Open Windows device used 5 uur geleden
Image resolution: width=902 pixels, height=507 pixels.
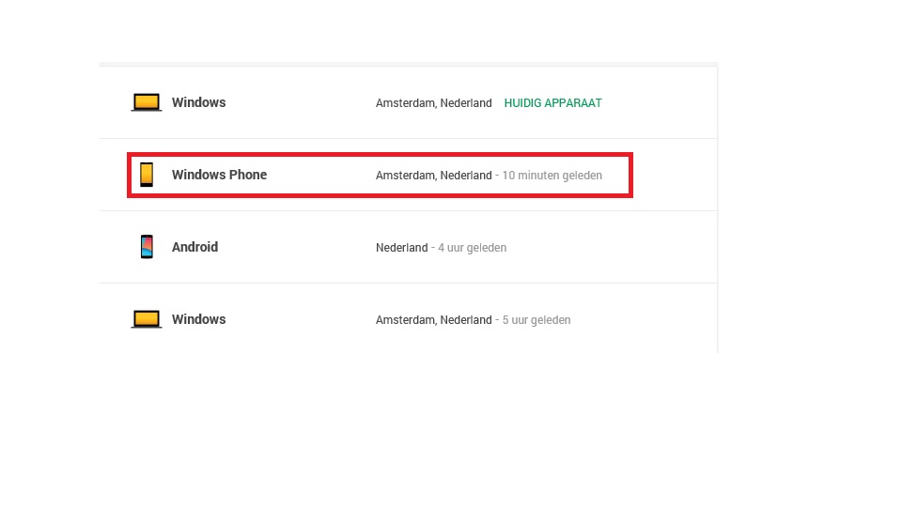point(198,319)
